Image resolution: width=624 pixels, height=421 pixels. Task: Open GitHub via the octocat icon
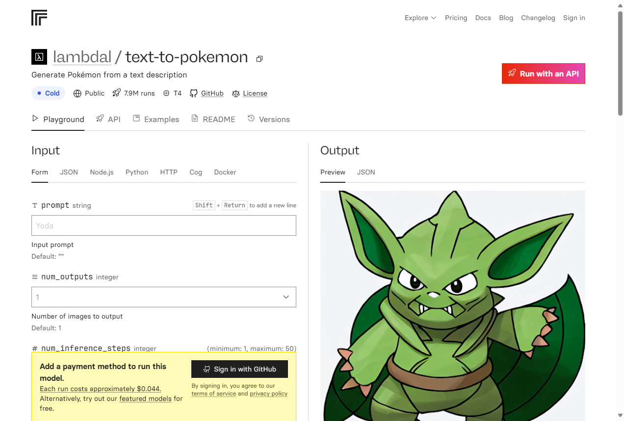[x=193, y=93]
